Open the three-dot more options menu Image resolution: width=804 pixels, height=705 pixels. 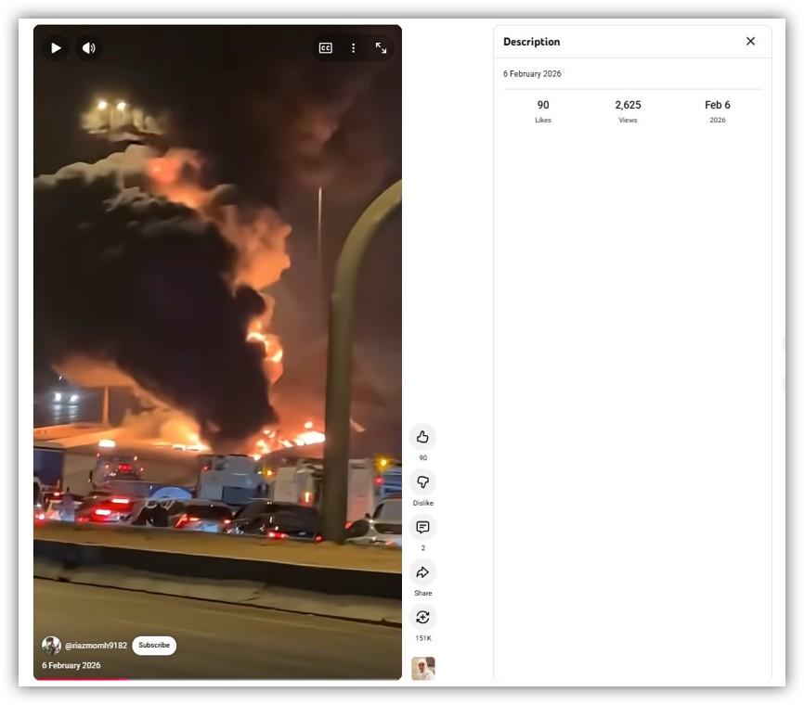[353, 48]
